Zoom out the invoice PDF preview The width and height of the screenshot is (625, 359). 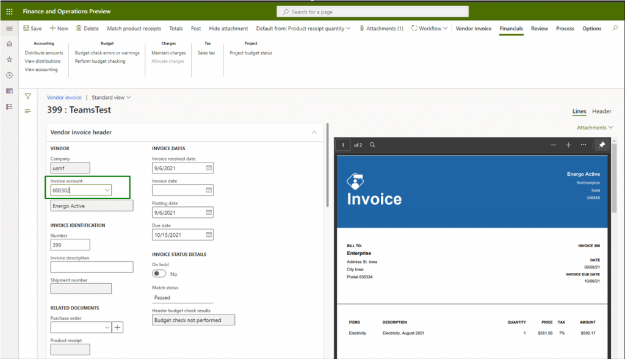(553, 145)
